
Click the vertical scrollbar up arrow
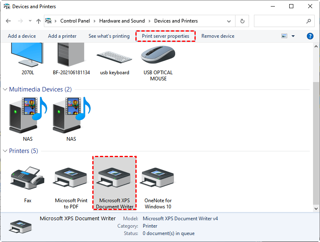pyautogui.click(x=316, y=46)
